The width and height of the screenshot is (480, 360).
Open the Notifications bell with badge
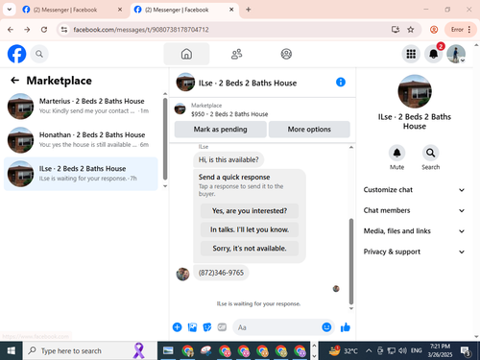[x=434, y=54]
